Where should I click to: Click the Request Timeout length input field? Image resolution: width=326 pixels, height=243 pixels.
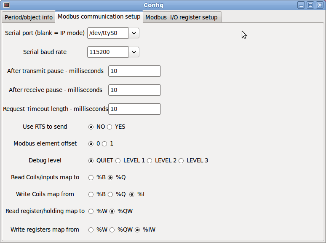coord(134,109)
